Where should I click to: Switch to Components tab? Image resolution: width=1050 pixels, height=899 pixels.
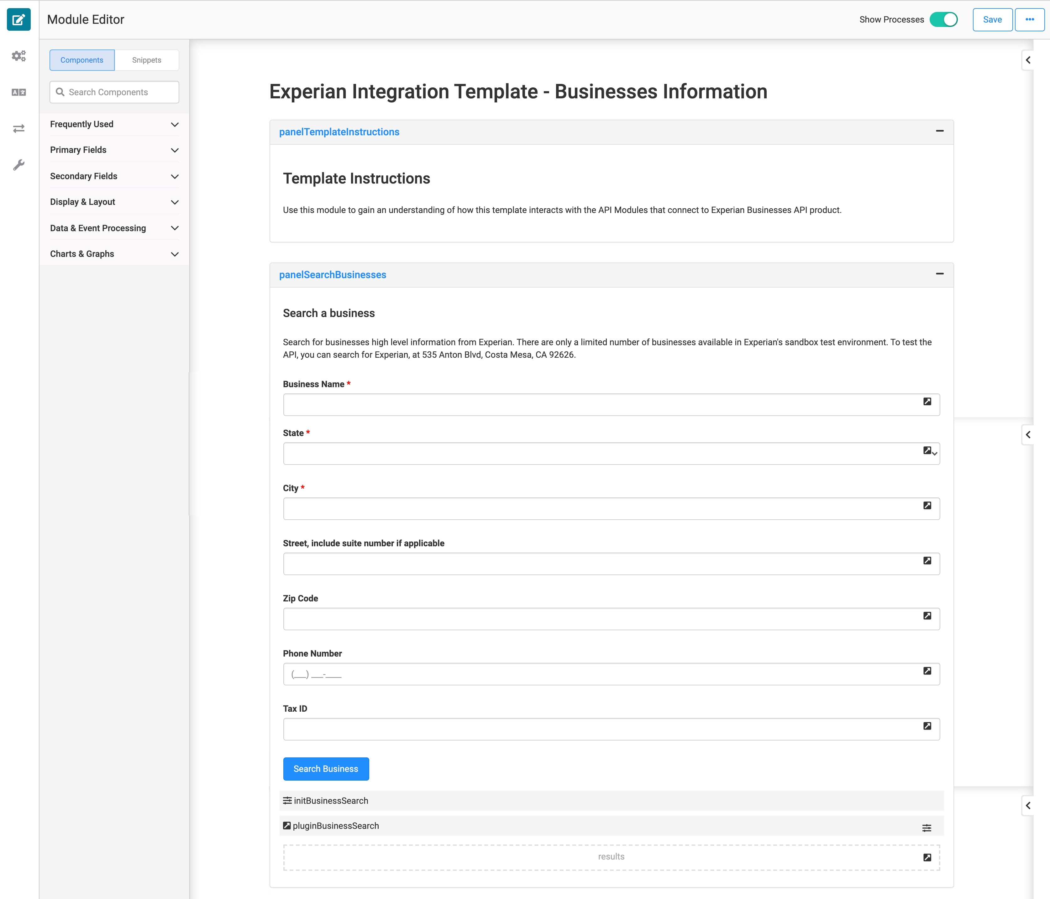point(82,60)
